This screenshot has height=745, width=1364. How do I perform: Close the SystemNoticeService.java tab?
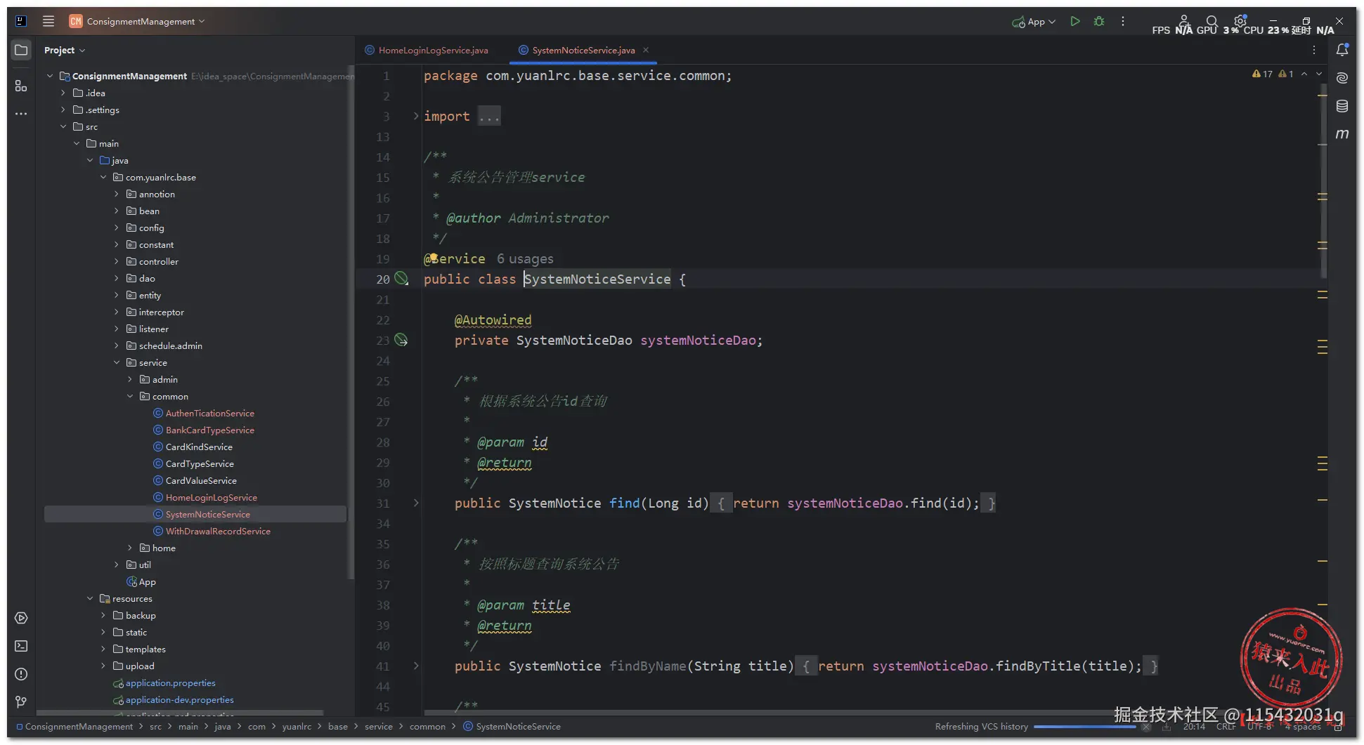[646, 50]
